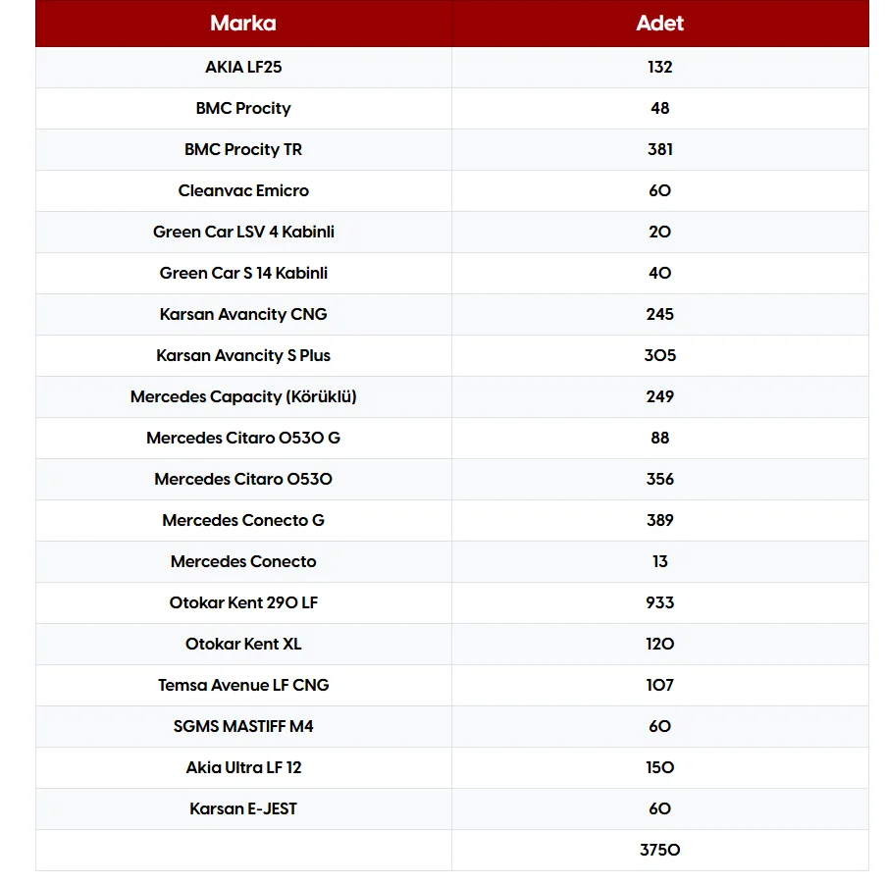The width and height of the screenshot is (885, 885).
Task: Select Karsan Avancity CNG cell
Action: point(243,314)
